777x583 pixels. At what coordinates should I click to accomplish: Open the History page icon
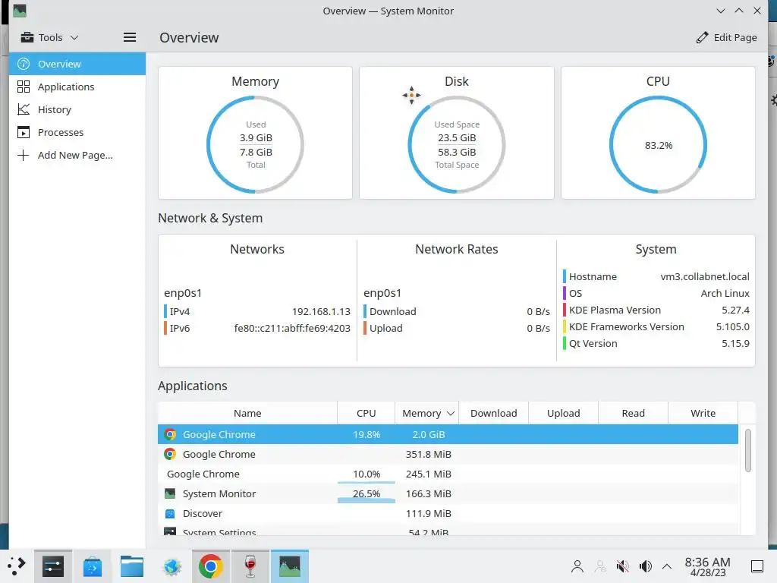(24, 109)
